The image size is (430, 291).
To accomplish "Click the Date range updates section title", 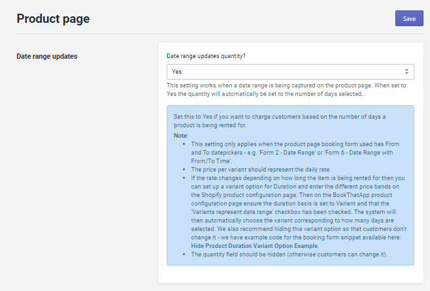I will pyautogui.click(x=46, y=56).
